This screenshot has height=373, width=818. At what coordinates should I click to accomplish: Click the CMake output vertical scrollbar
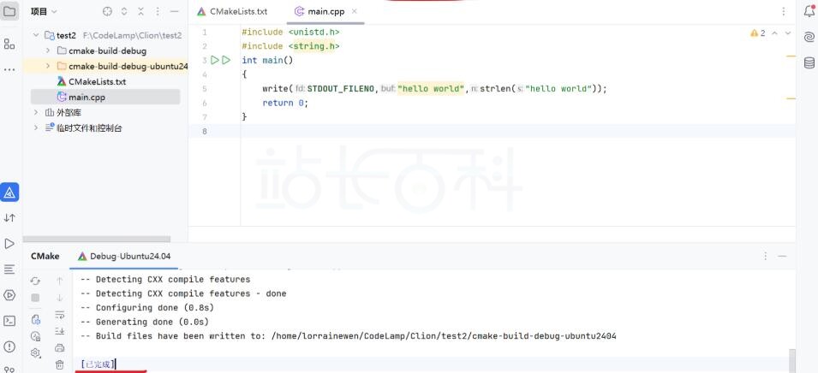[x=792, y=360]
